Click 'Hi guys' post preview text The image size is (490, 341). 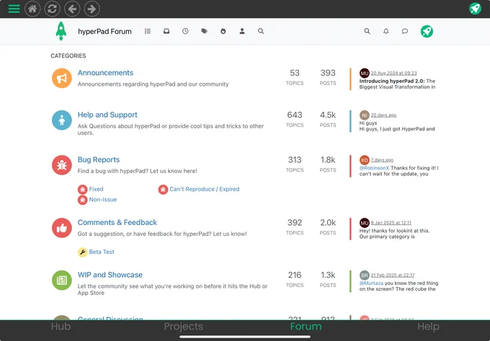pyautogui.click(x=397, y=126)
